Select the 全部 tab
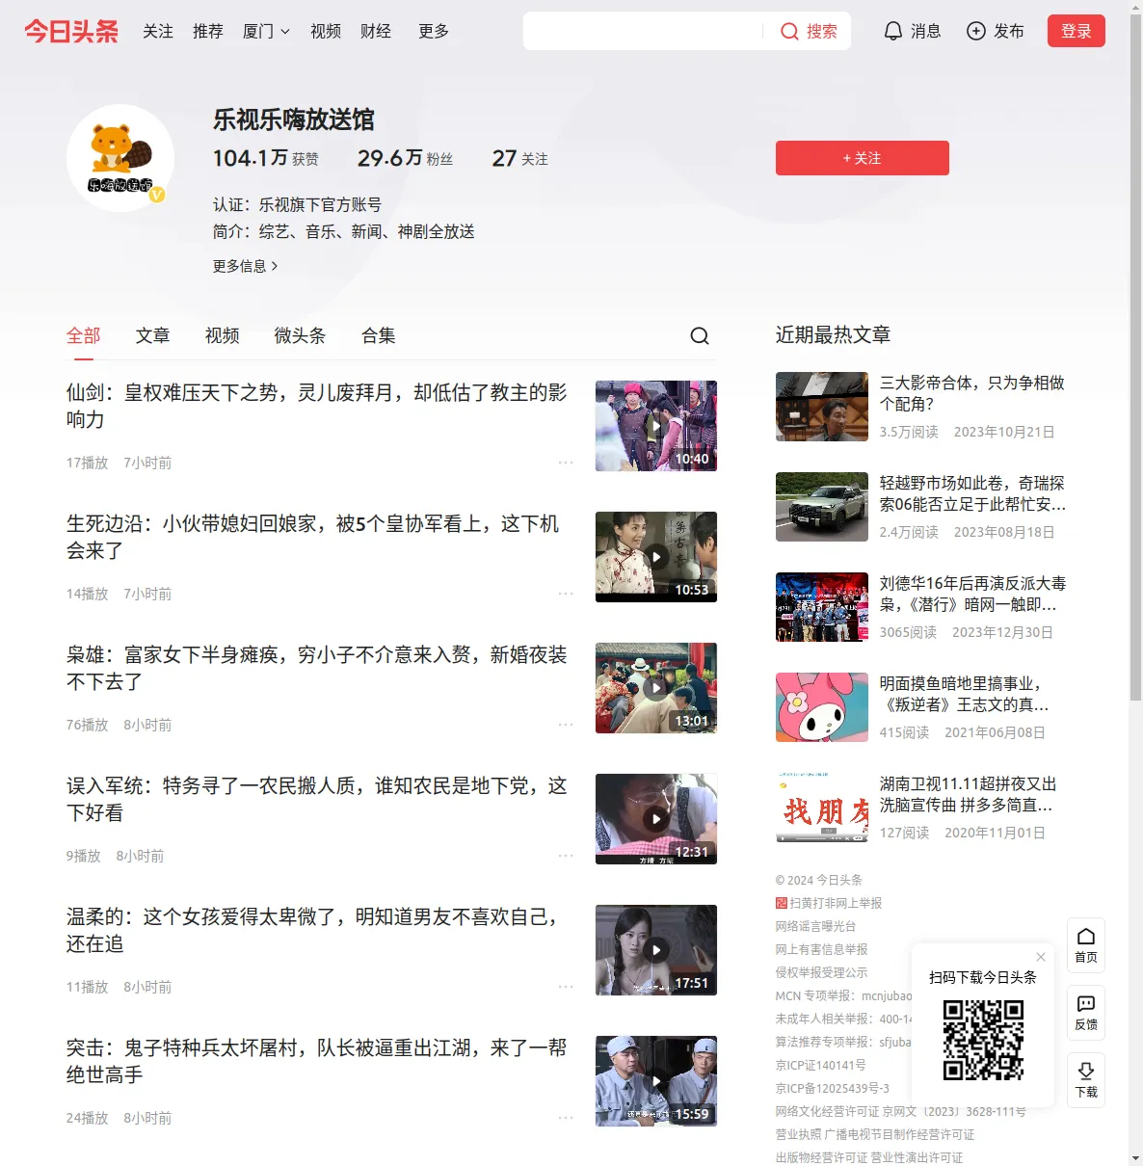1143x1166 pixels. (x=84, y=335)
